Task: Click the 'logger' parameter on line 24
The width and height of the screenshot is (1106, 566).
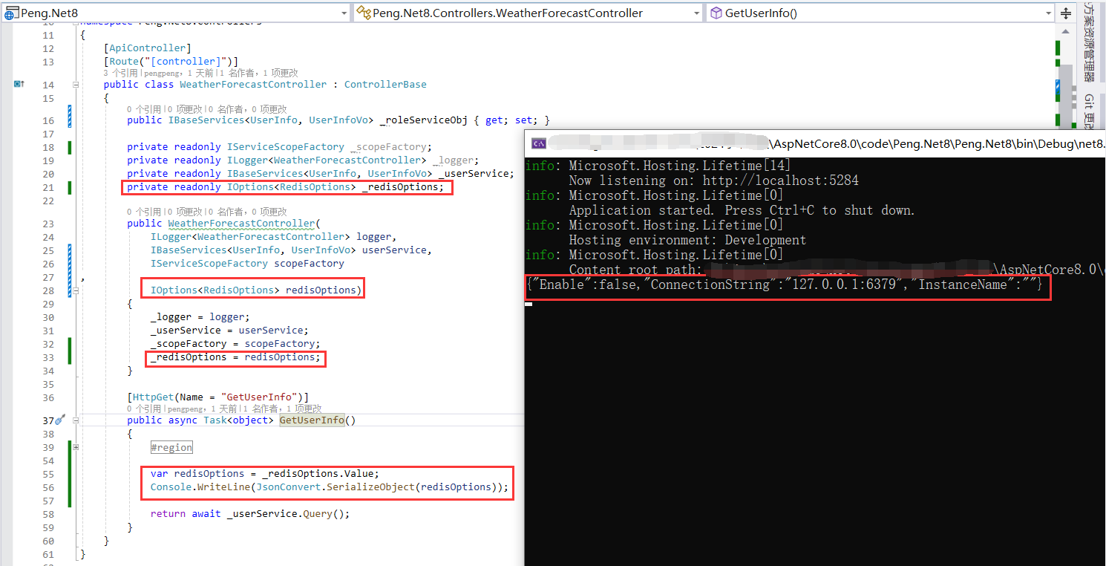Action: (x=373, y=237)
